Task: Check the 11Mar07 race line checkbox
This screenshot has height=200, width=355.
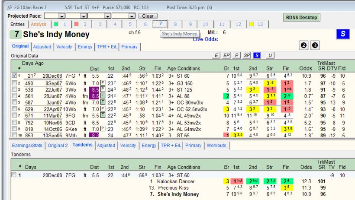Action: point(14,115)
